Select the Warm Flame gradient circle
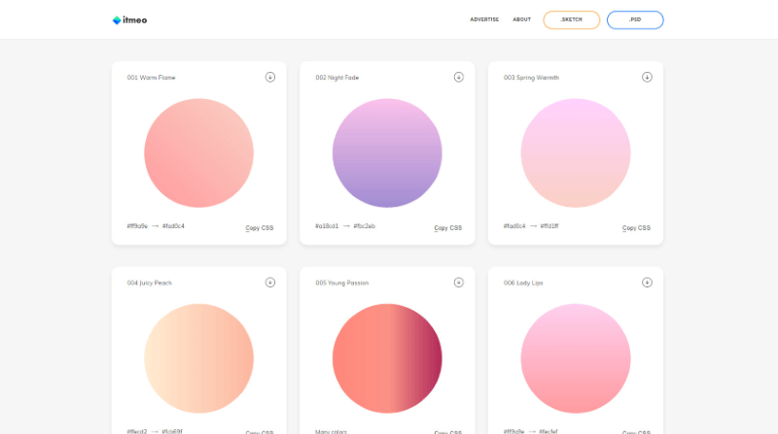 (199, 153)
